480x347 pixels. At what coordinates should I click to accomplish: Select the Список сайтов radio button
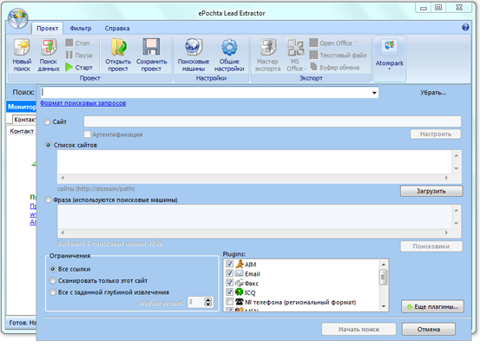(x=48, y=145)
